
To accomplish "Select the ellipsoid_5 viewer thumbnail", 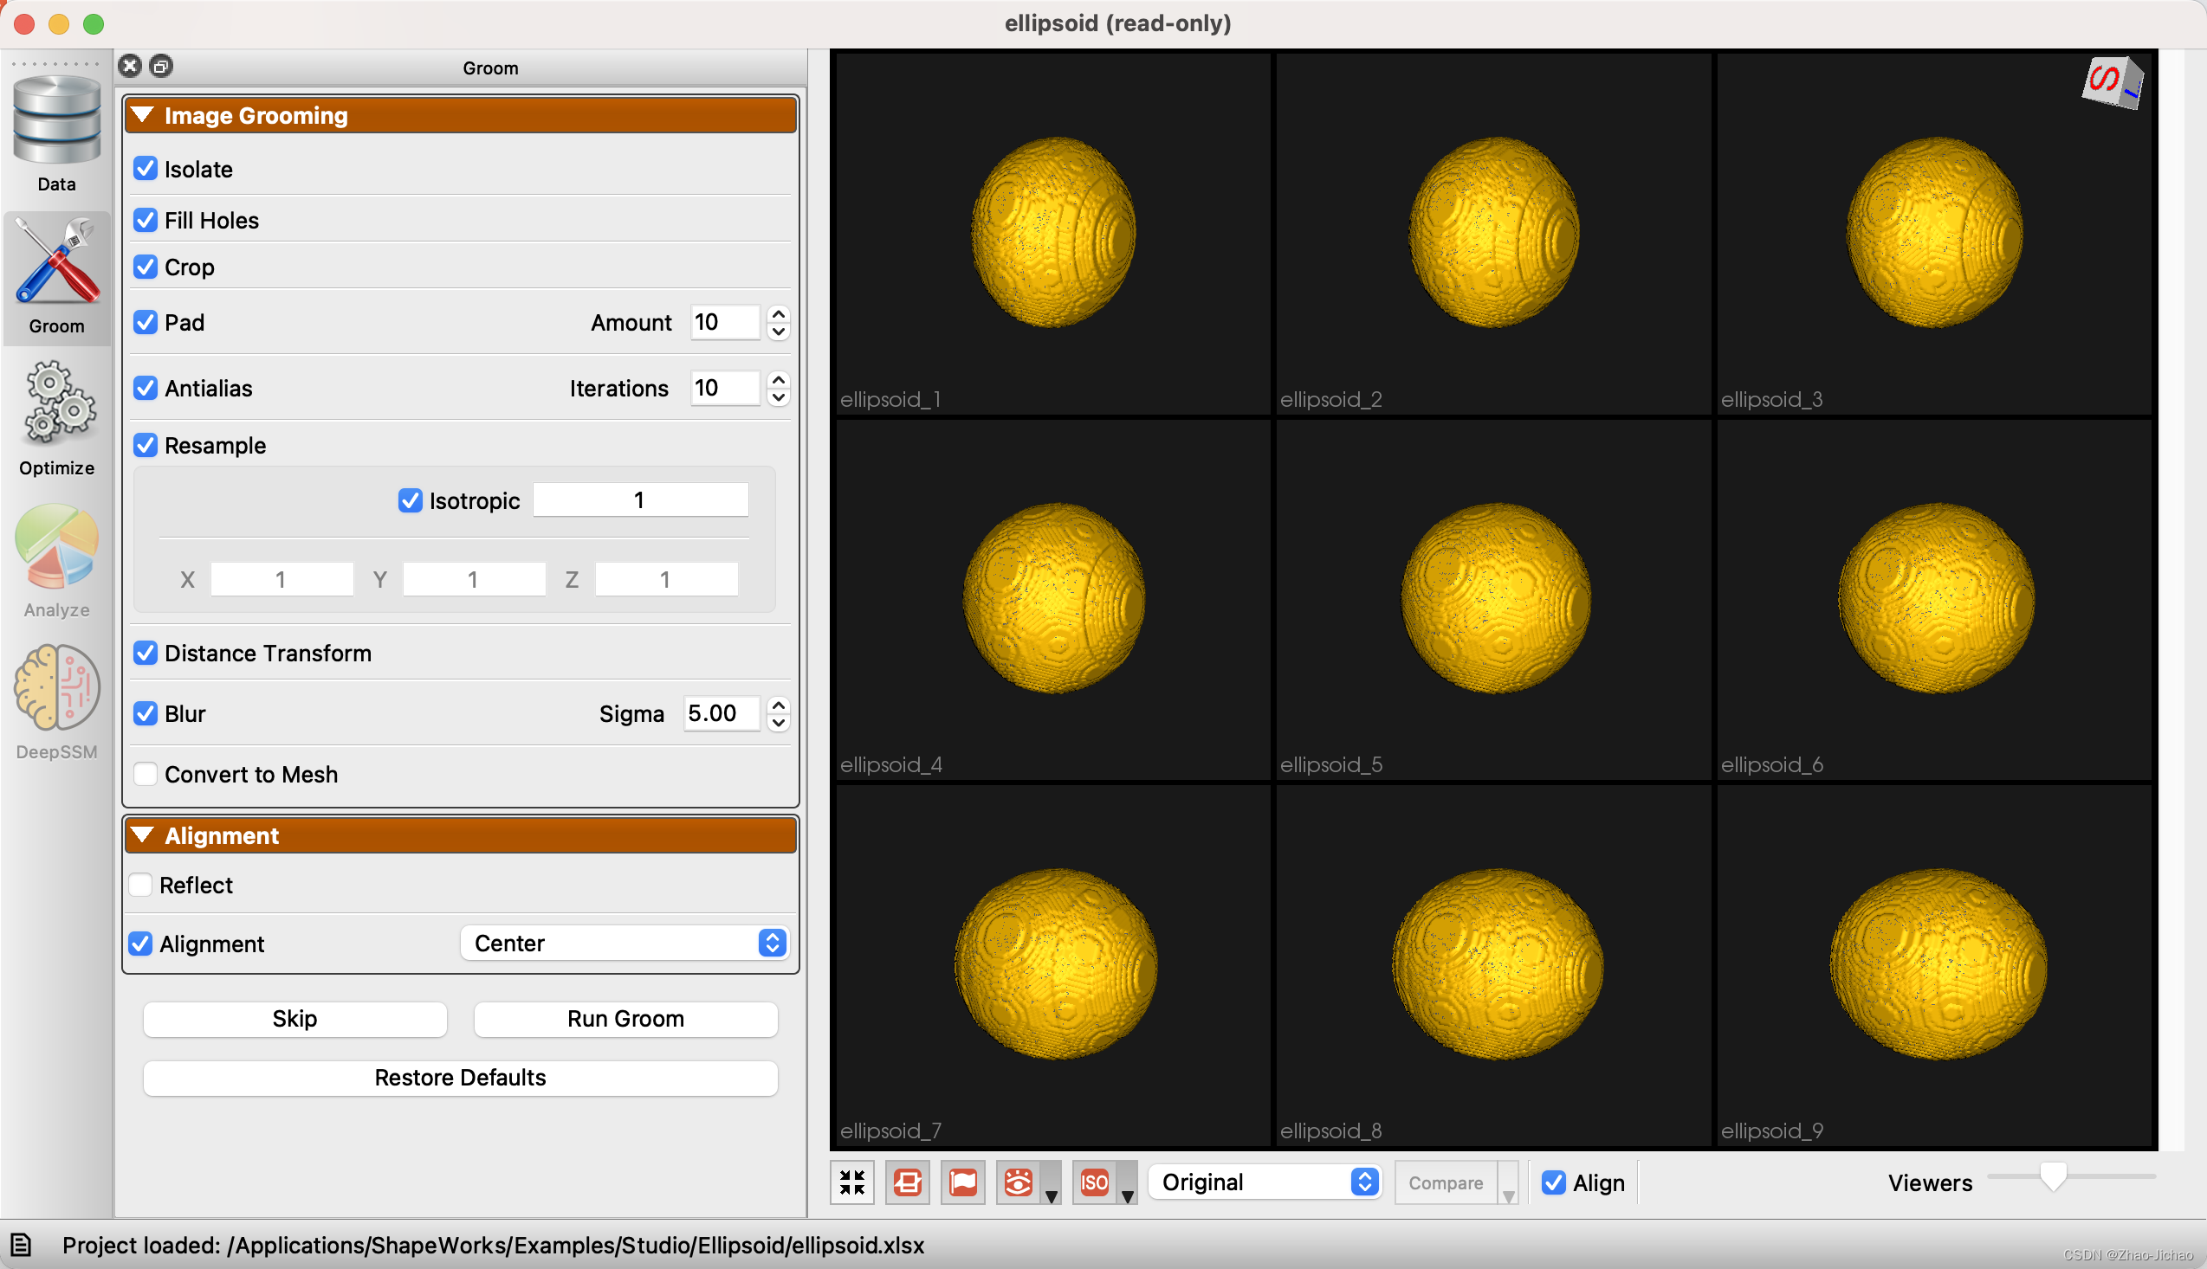I will (x=1494, y=600).
